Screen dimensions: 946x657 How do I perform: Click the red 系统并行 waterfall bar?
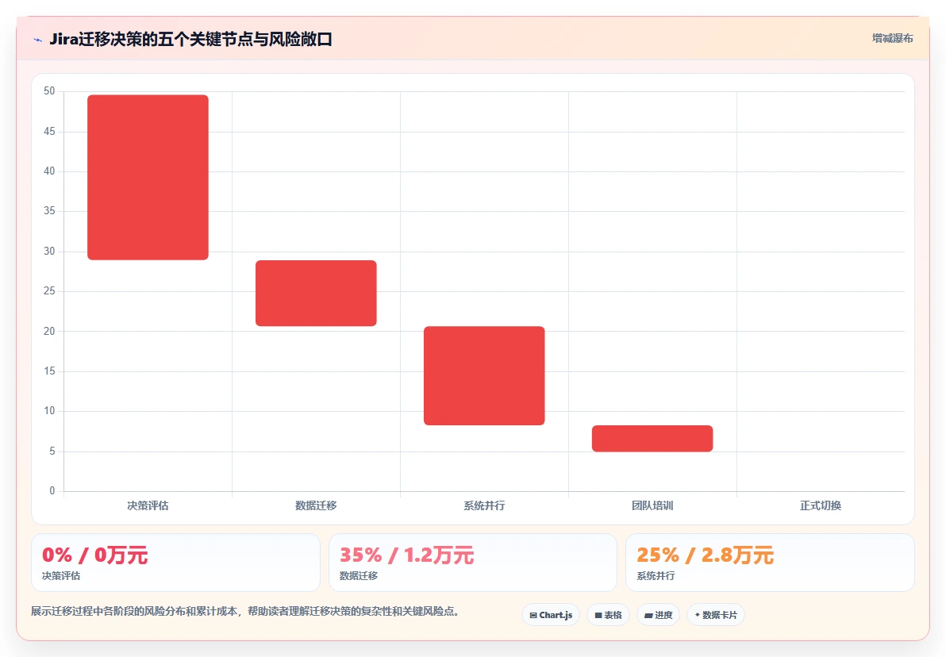[x=484, y=376]
